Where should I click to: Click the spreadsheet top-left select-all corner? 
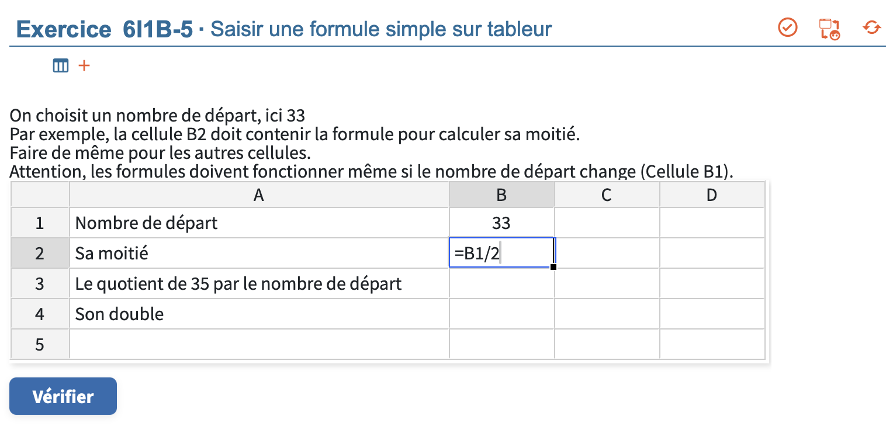(40, 195)
